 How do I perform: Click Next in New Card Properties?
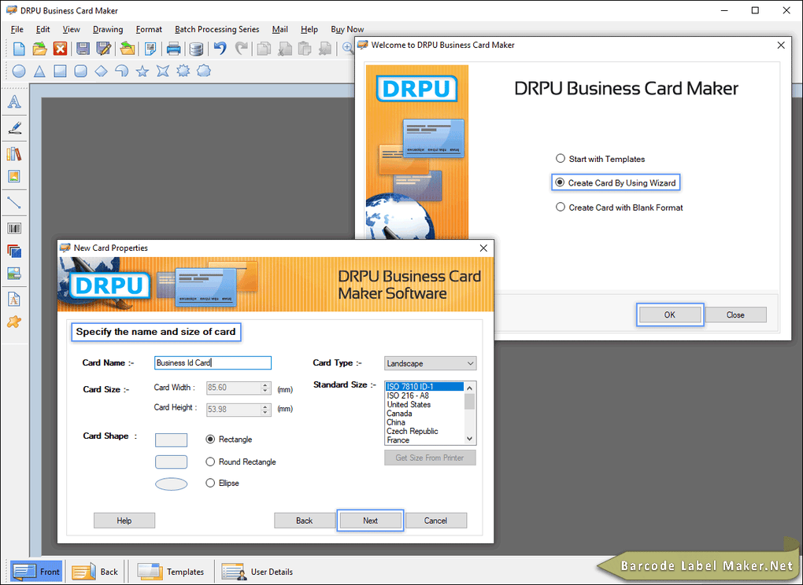pyautogui.click(x=370, y=520)
